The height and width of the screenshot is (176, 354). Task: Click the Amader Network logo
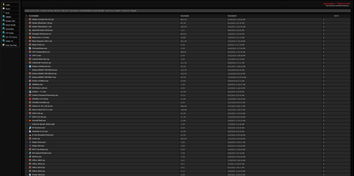click(x=336, y=4)
